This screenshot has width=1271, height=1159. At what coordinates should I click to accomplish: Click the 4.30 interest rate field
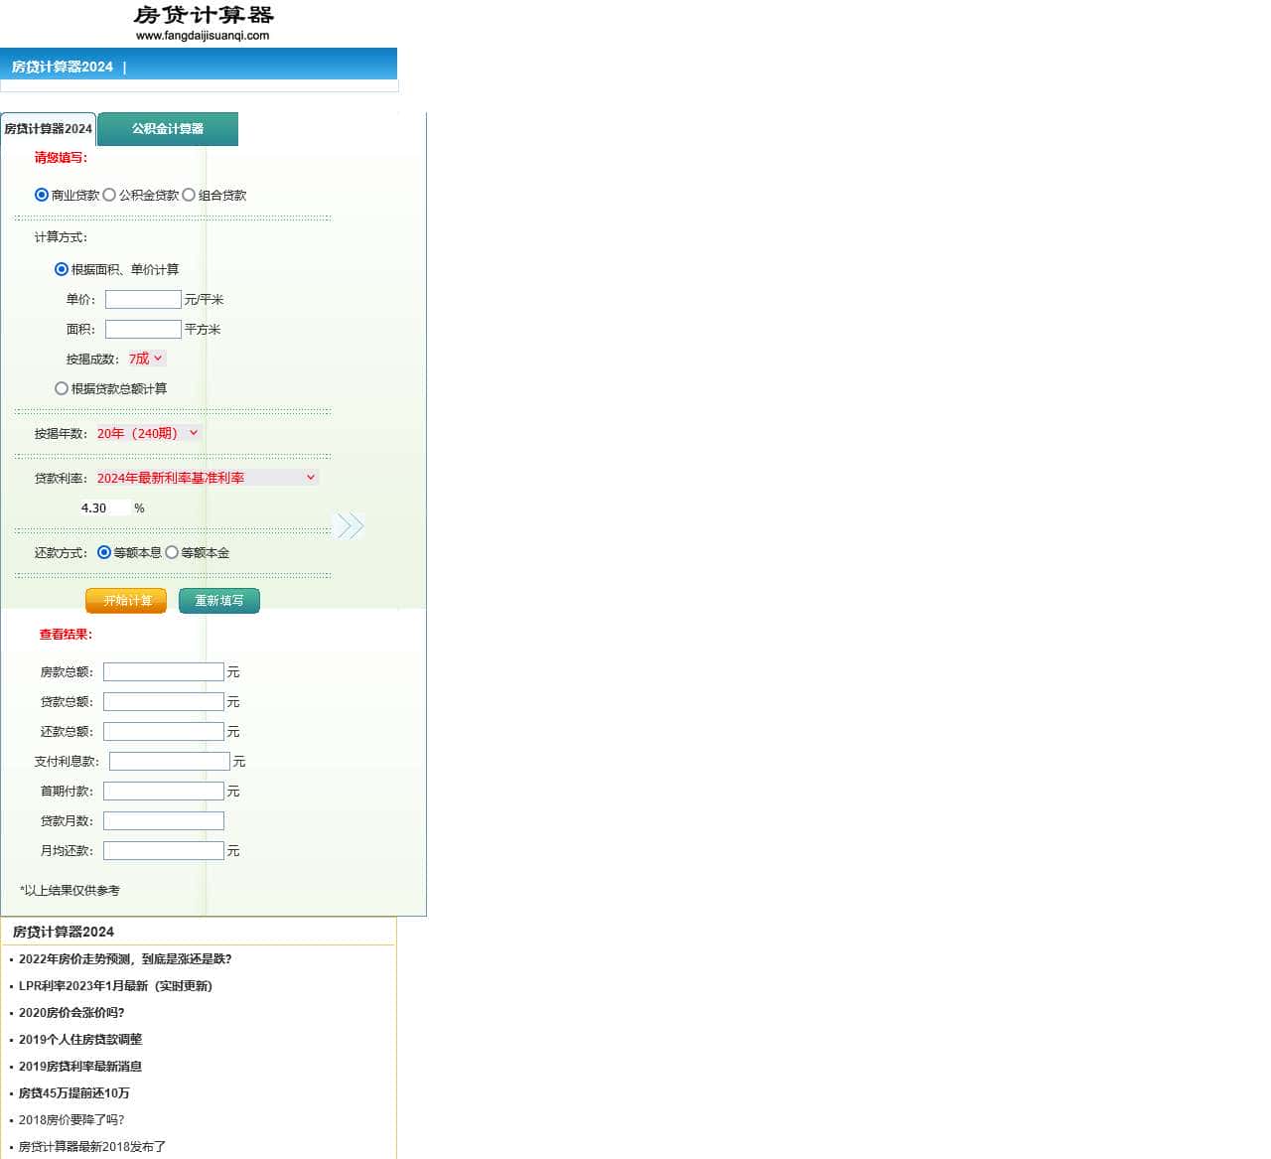pos(104,507)
